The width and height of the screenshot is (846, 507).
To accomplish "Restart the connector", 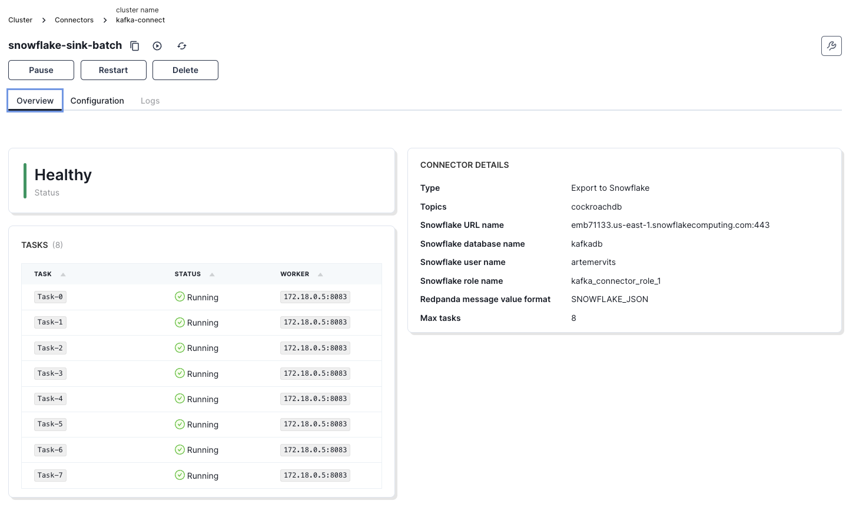I will pos(114,70).
